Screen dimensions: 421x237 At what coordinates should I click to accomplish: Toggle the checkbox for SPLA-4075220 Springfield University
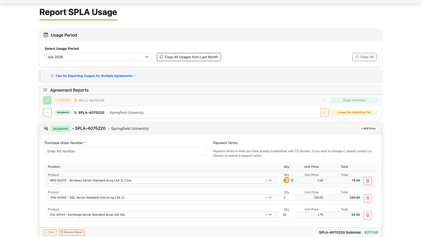coord(47,113)
